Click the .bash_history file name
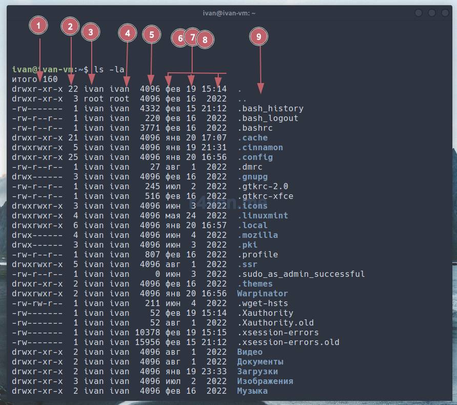Image resolution: width=457 pixels, height=405 pixels. 270,109
